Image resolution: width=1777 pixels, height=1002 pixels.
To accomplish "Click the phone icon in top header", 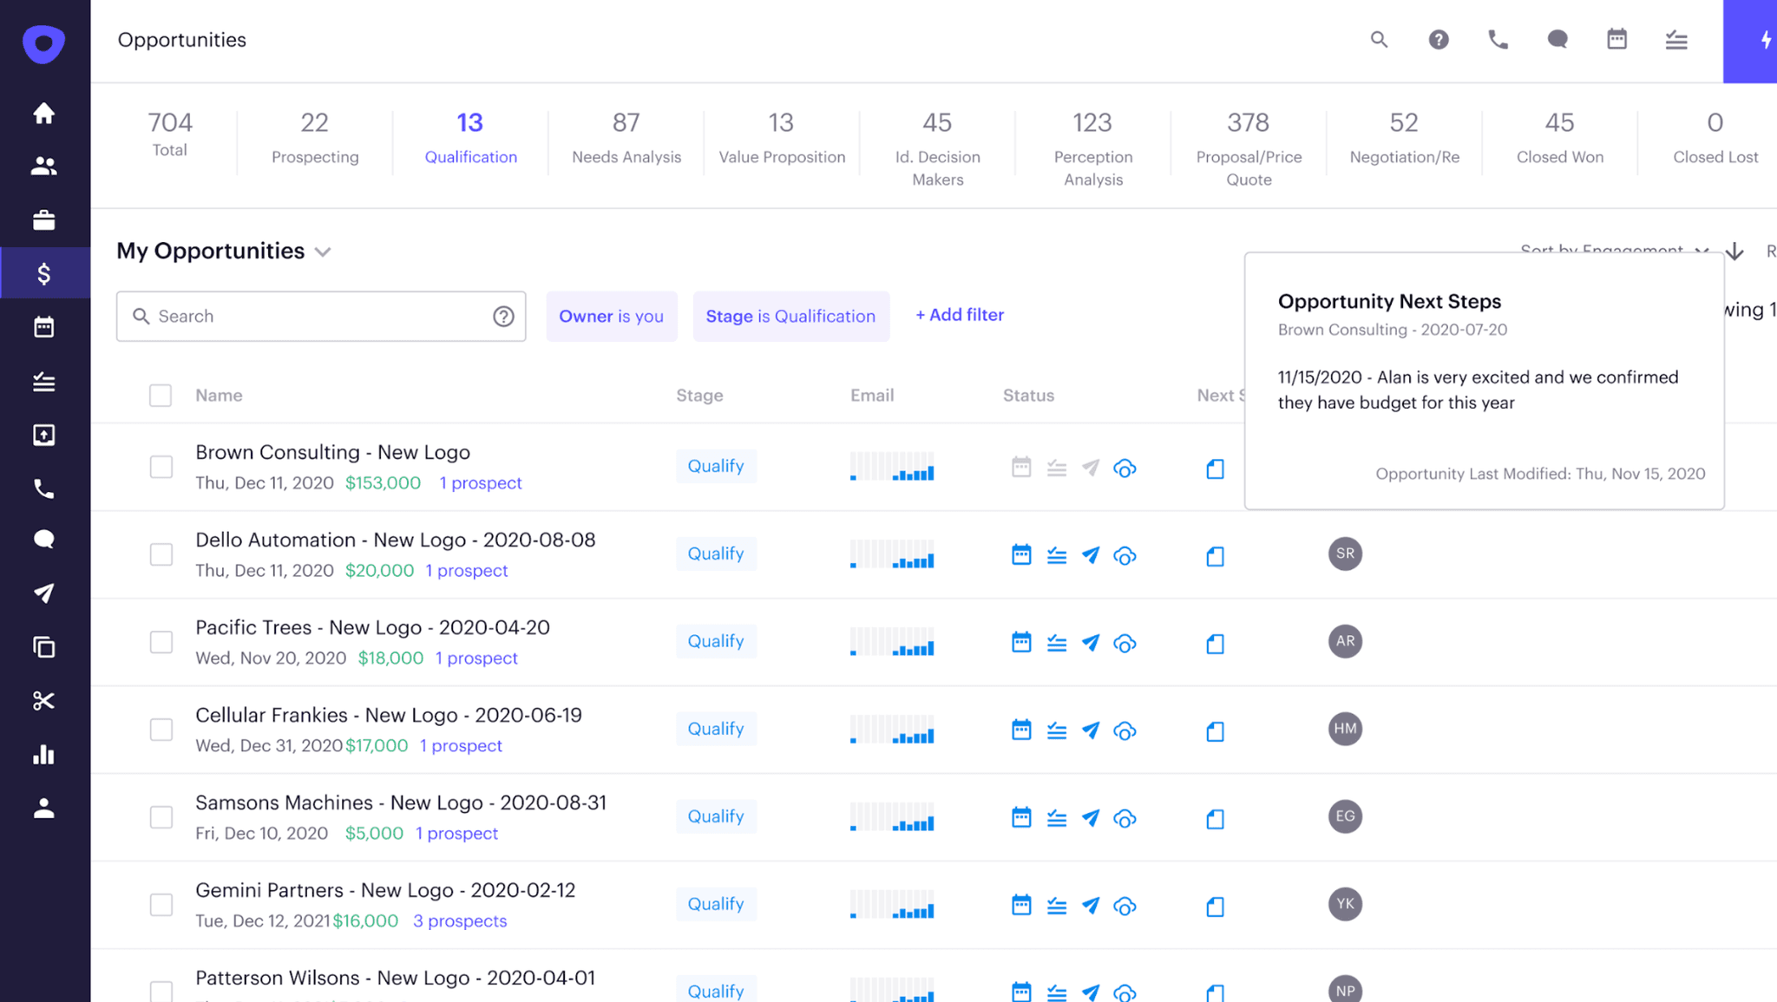I will coord(1498,40).
